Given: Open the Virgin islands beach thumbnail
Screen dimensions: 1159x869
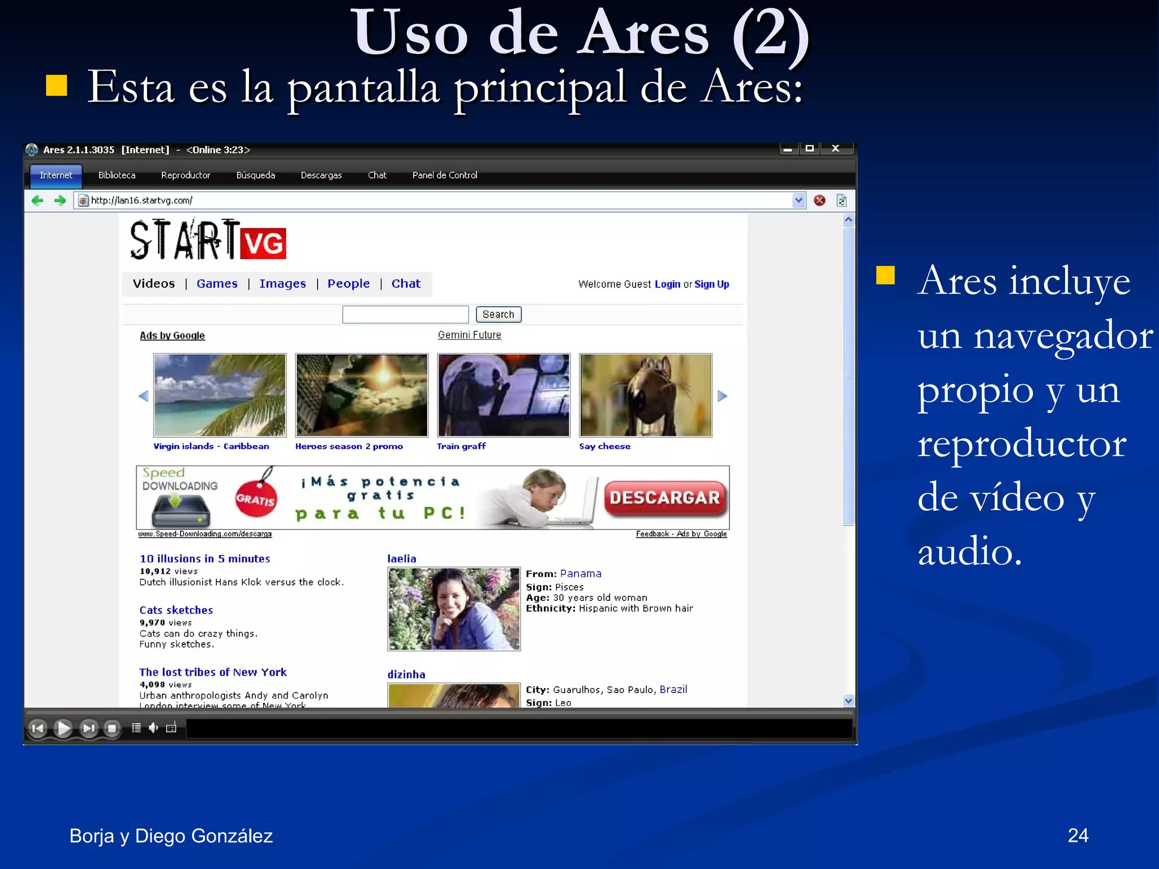Looking at the screenshot, I should click(220, 395).
